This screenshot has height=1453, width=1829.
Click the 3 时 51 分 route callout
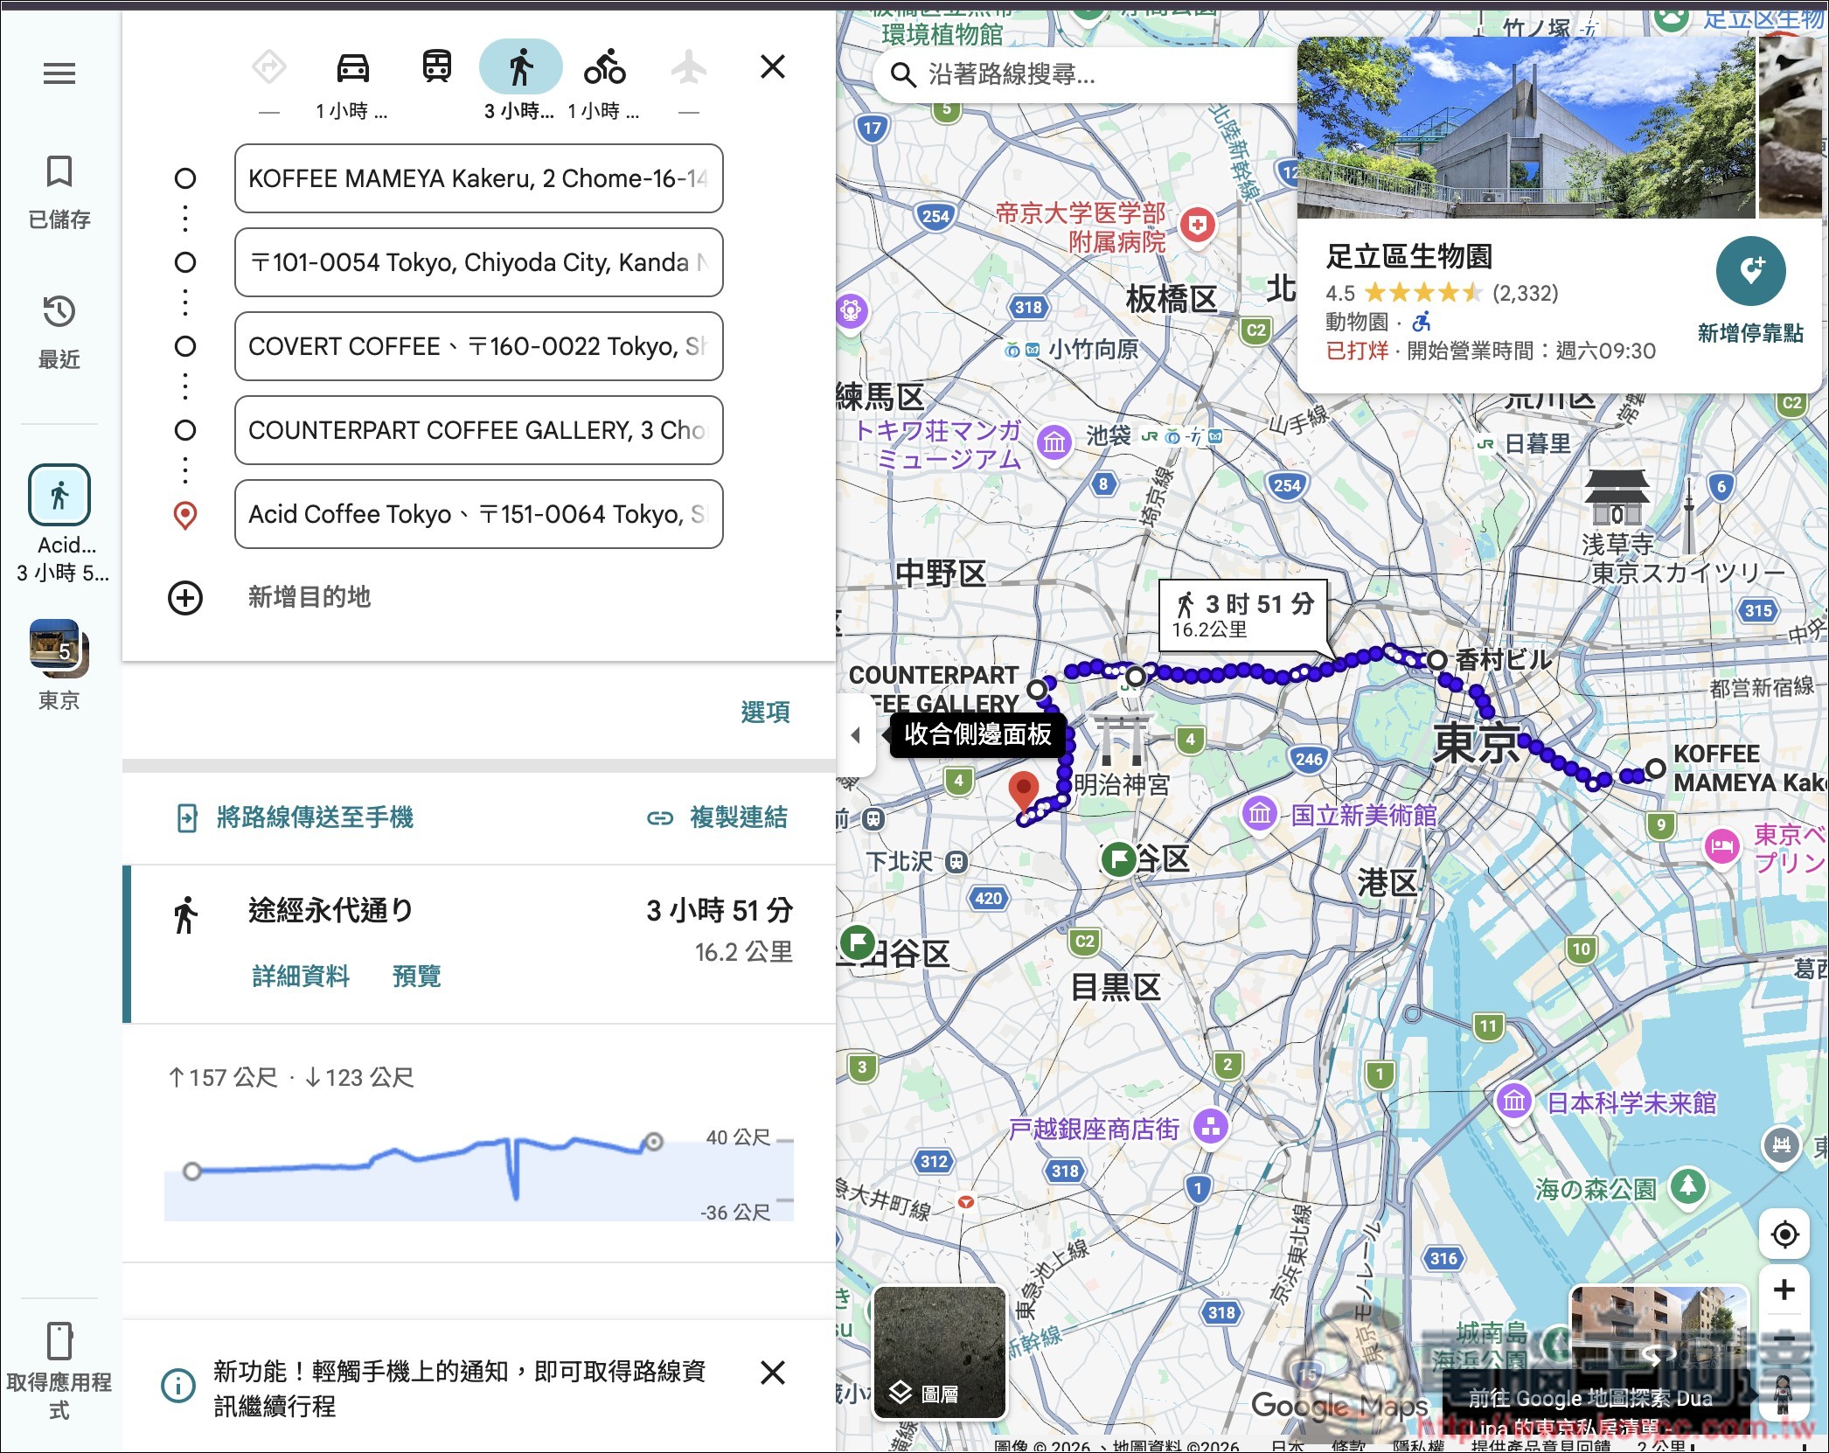[1243, 615]
